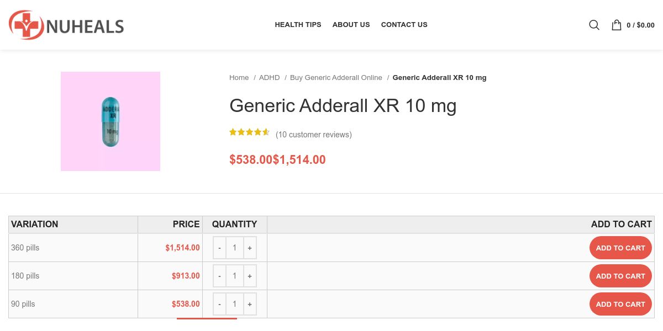
Task: Open the shopping cart icon
Action: point(617,25)
